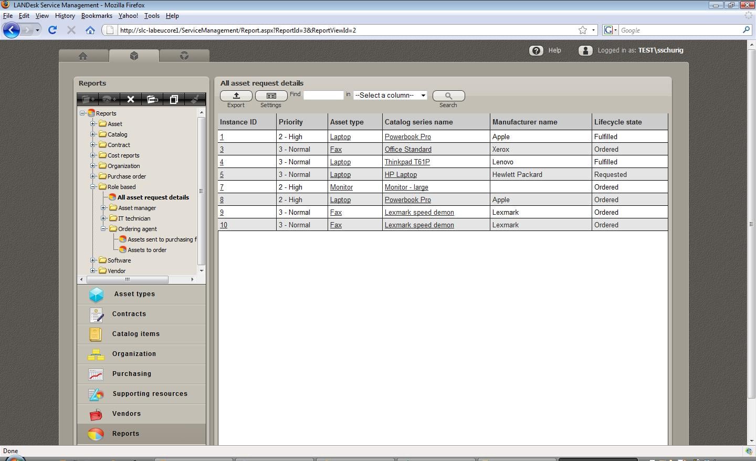
Task: Click the open folder icon in Reports toolbar
Action: click(x=152, y=99)
